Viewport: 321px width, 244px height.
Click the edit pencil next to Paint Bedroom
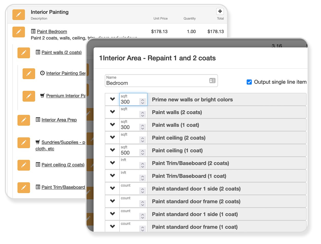(18, 32)
